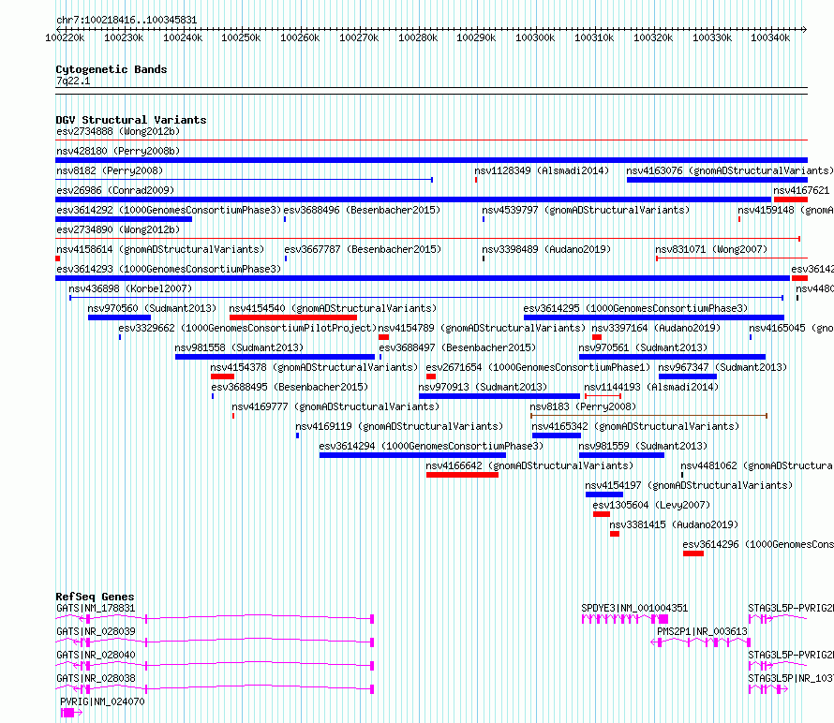The image size is (834, 723).
Task: Click the nsv4158614 gnomAD variant label
Action: coord(160,249)
